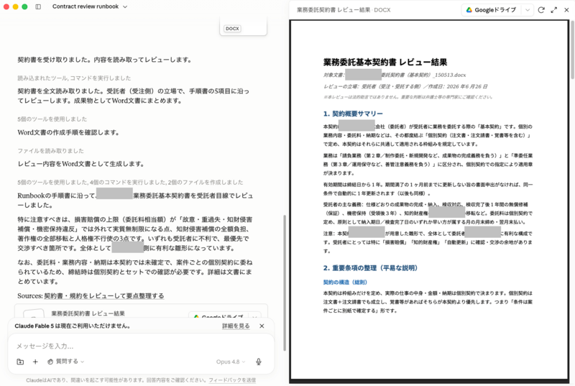Expand the first 5個のツールを使用しました step
Screen dimensions: 575x386
(x=52, y=119)
